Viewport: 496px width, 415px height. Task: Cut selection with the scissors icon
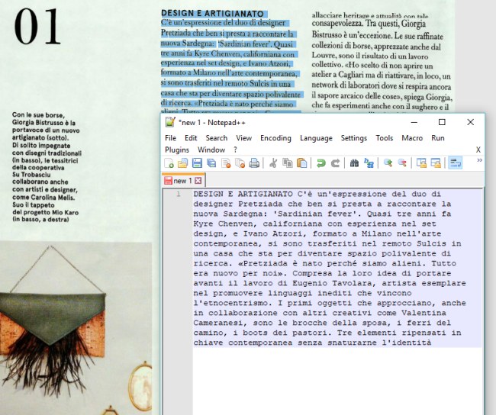(273, 163)
